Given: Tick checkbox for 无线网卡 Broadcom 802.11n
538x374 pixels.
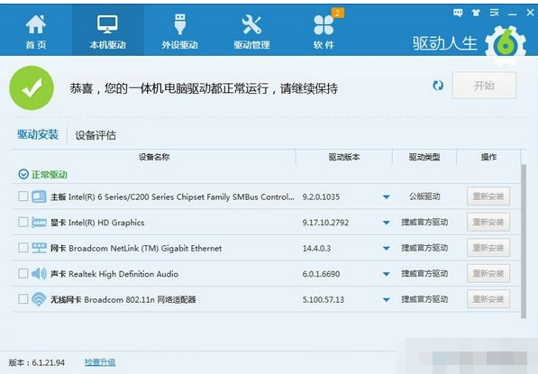Looking at the screenshot, I should click(23, 299).
